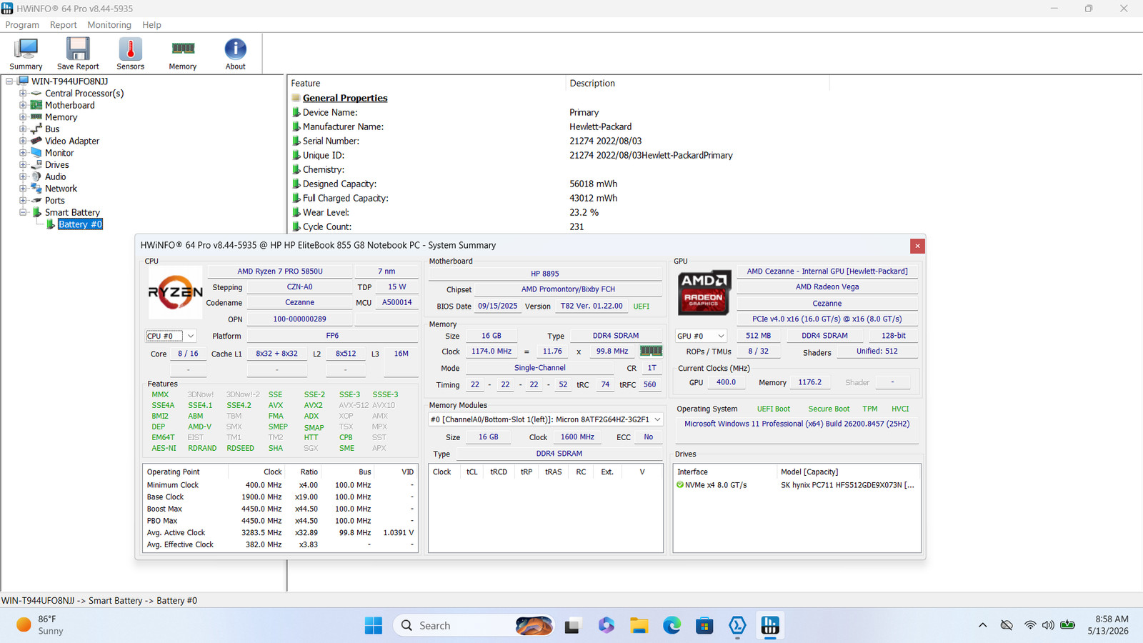Image resolution: width=1143 pixels, height=643 pixels.
Task: Click the Ryzen CPU logo
Action: pyautogui.click(x=175, y=293)
